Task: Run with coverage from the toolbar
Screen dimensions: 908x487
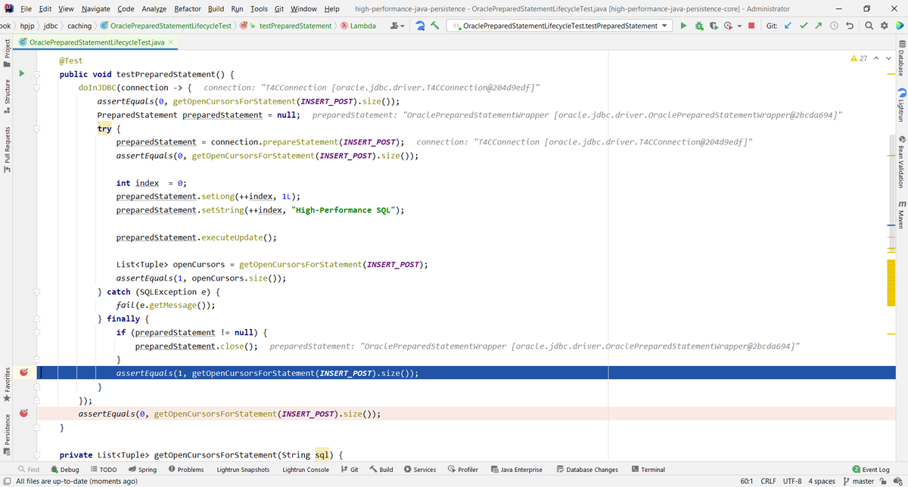Action: point(714,26)
